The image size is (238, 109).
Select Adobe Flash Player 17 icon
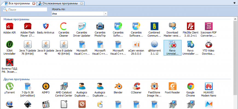click(28, 26)
